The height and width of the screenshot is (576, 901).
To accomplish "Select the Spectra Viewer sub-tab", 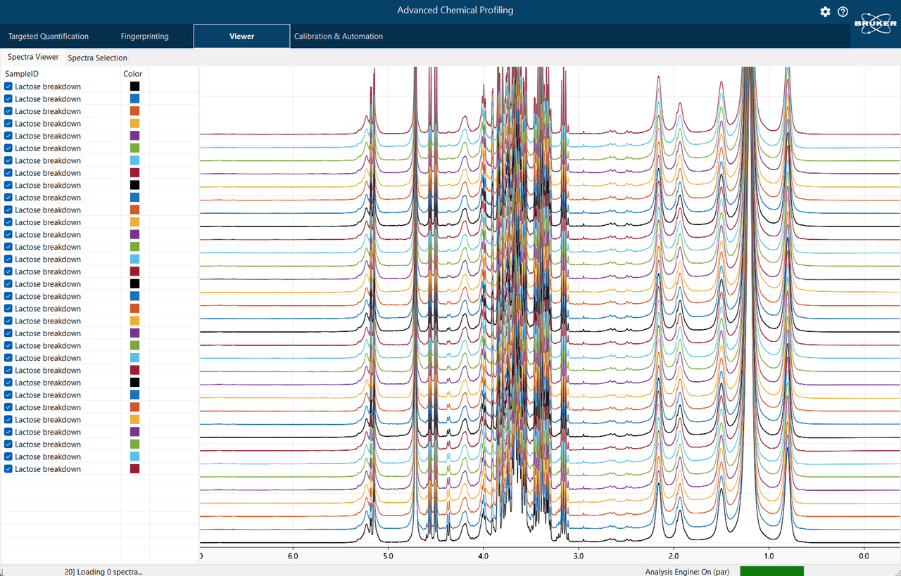I will [x=33, y=57].
